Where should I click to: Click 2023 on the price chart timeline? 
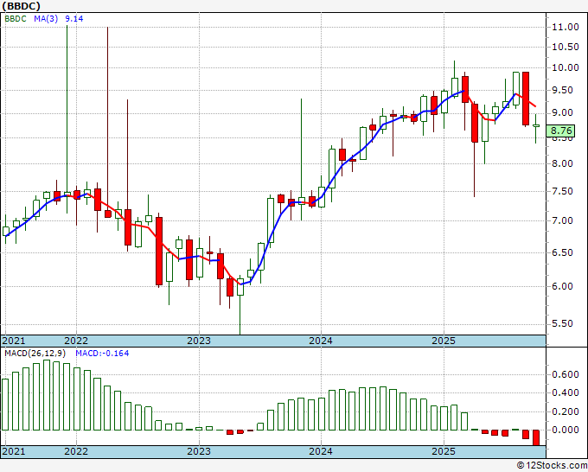click(x=198, y=341)
